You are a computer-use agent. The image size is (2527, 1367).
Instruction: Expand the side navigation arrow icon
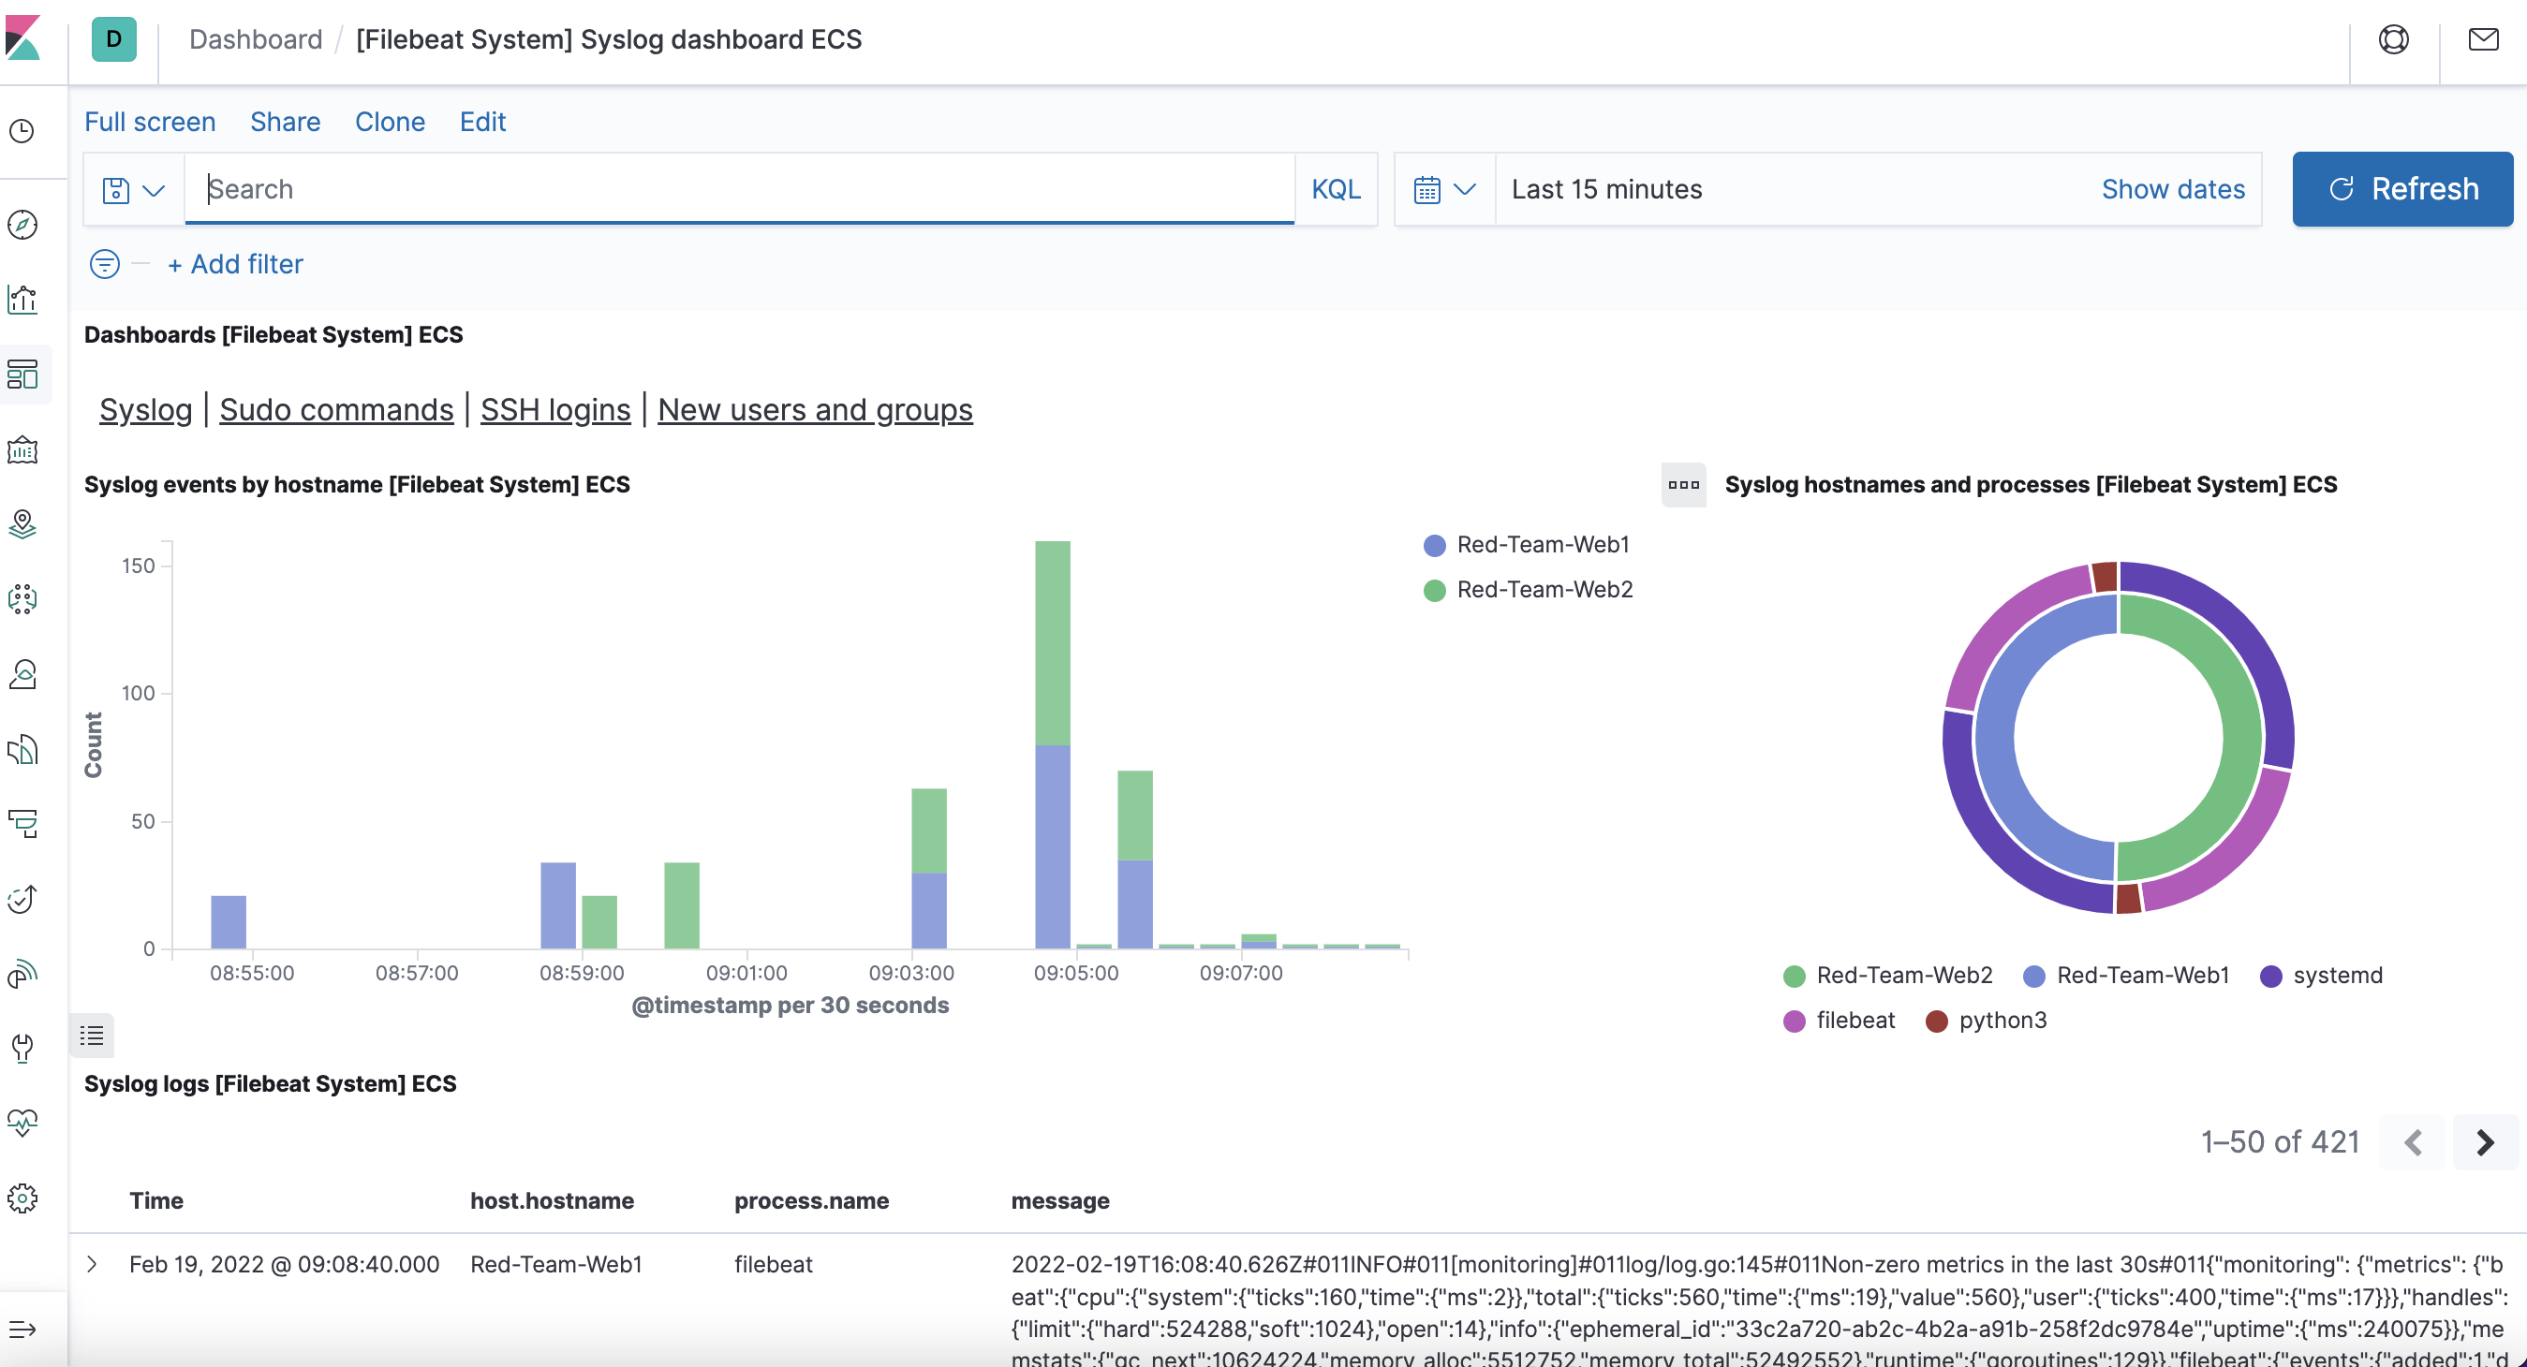[x=22, y=1330]
